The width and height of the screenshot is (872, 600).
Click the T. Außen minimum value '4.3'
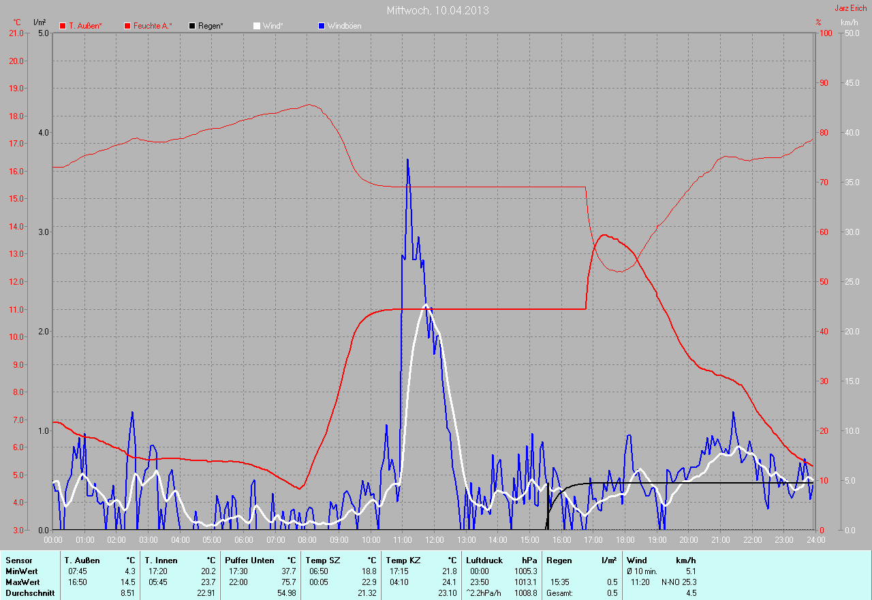click(x=130, y=571)
